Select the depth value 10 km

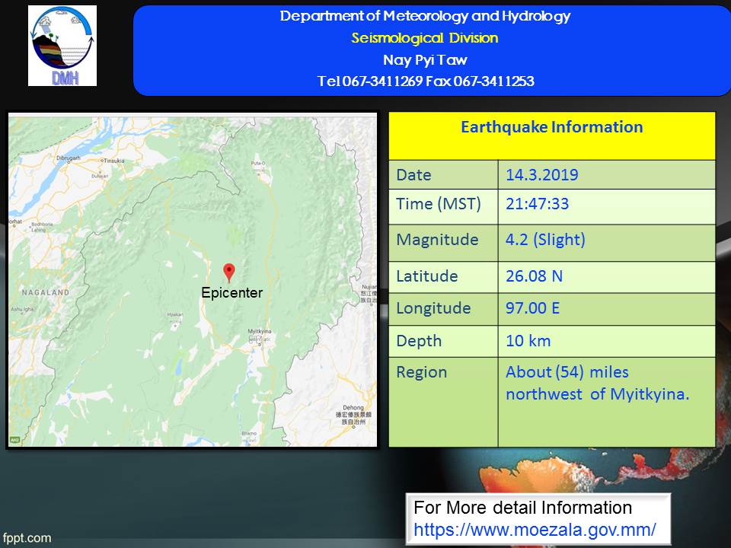(528, 341)
